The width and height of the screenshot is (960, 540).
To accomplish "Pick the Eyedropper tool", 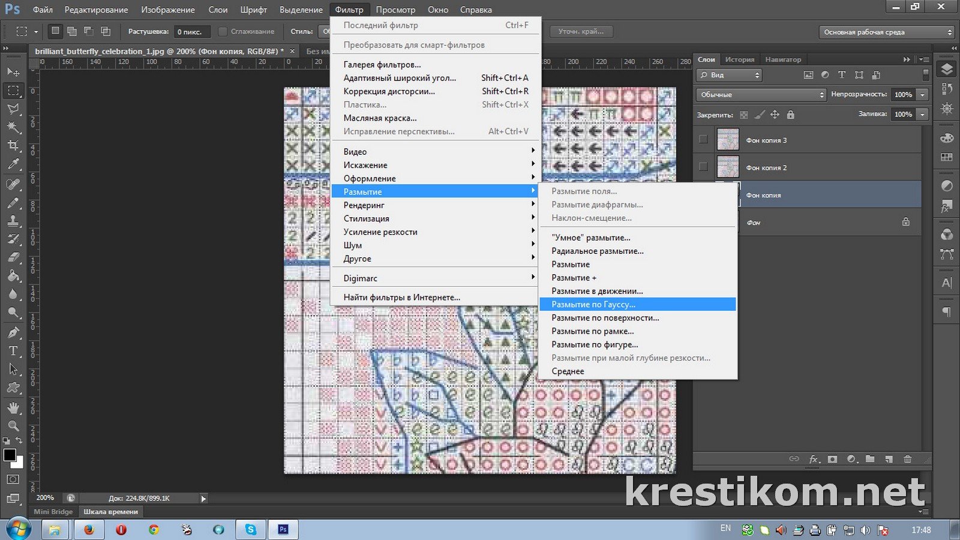I will tap(13, 164).
